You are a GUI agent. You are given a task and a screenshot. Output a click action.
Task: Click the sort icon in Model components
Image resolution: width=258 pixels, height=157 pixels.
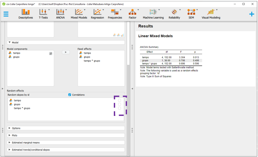tap(51, 53)
